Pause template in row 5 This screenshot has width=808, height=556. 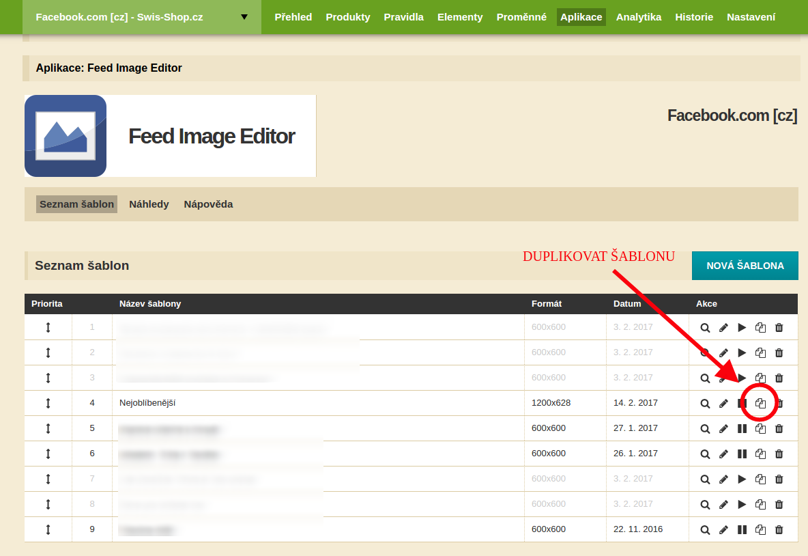742,428
